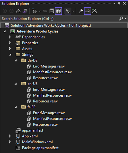Click ManifestResources.resw icon under en-US
Viewport: 128px width, 153px height.
(x=29, y=95)
